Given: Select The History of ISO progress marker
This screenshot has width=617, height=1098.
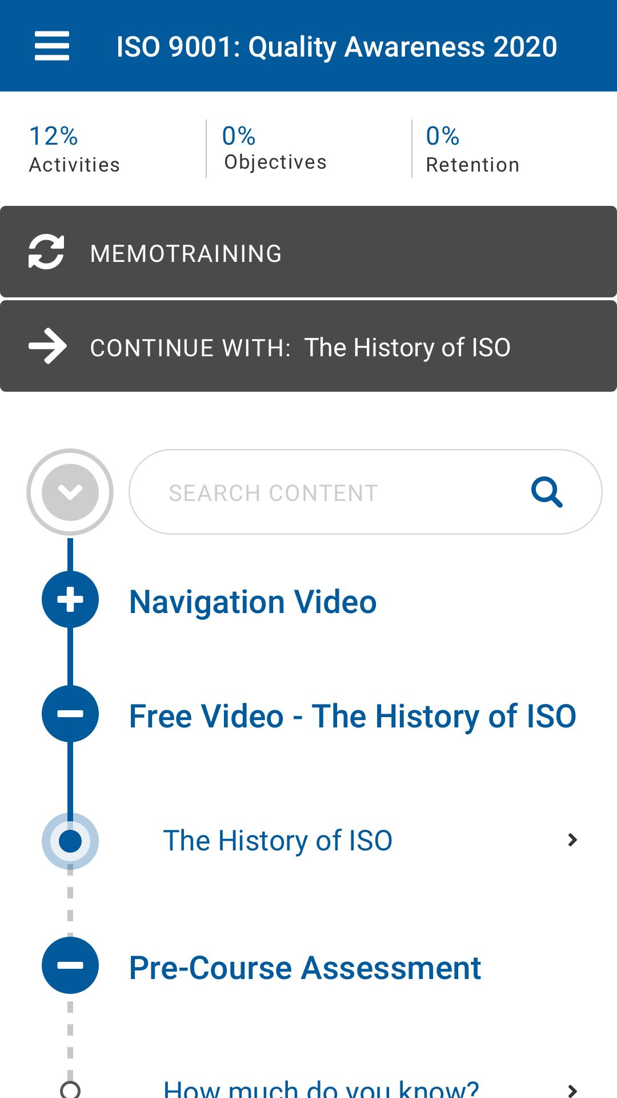Looking at the screenshot, I should click(70, 841).
